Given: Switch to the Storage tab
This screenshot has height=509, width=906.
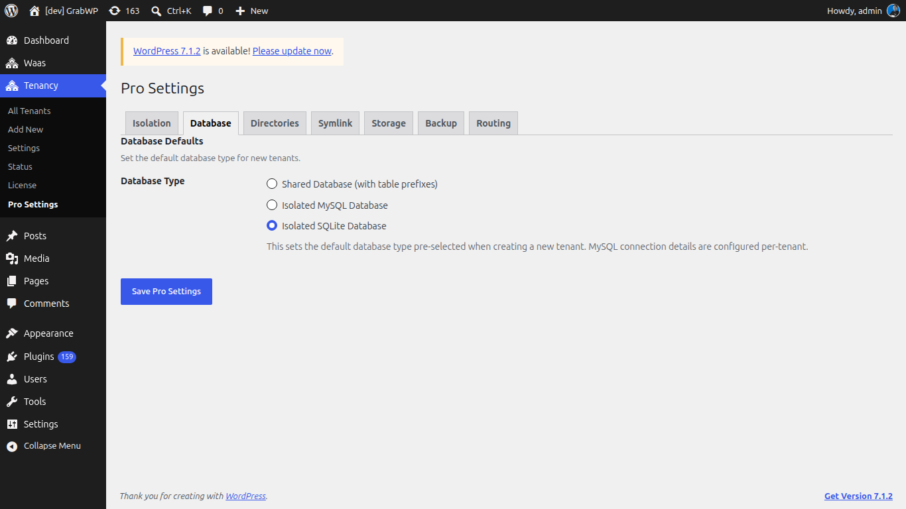Looking at the screenshot, I should [389, 123].
